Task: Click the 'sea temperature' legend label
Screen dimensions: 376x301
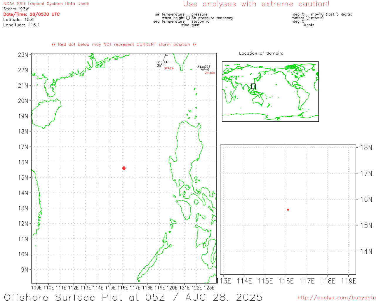Action: click(169, 21)
